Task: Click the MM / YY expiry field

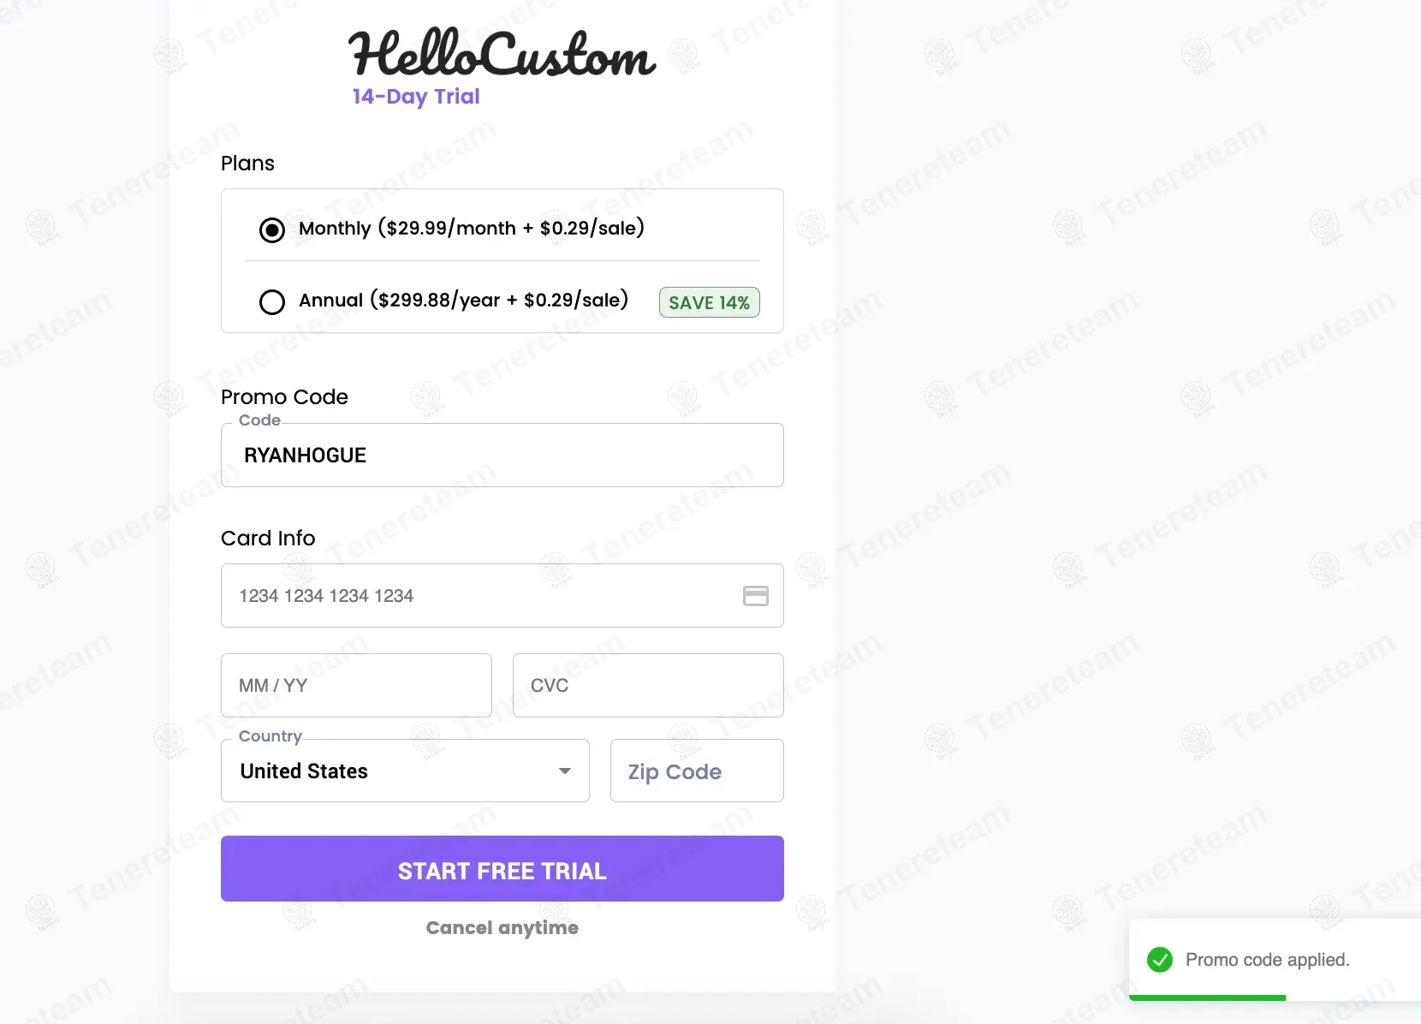Action: point(356,685)
